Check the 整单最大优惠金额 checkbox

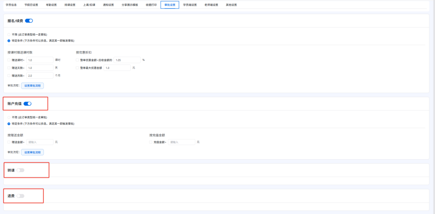[77, 68]
